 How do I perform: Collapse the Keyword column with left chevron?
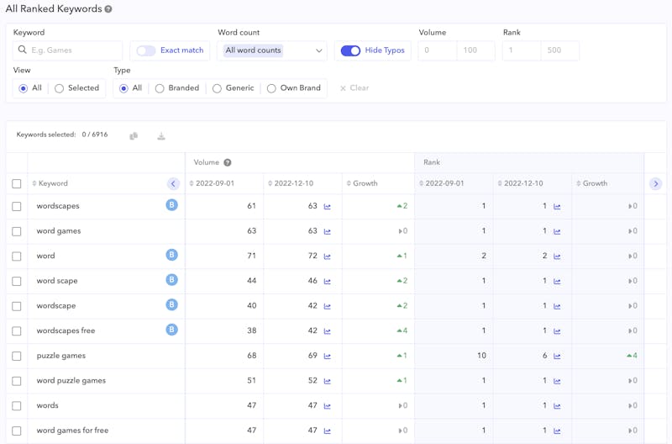pyautogui.click(x=173, y=183)
